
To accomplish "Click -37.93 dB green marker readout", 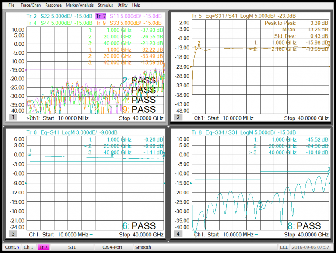I will pos(152,31).
